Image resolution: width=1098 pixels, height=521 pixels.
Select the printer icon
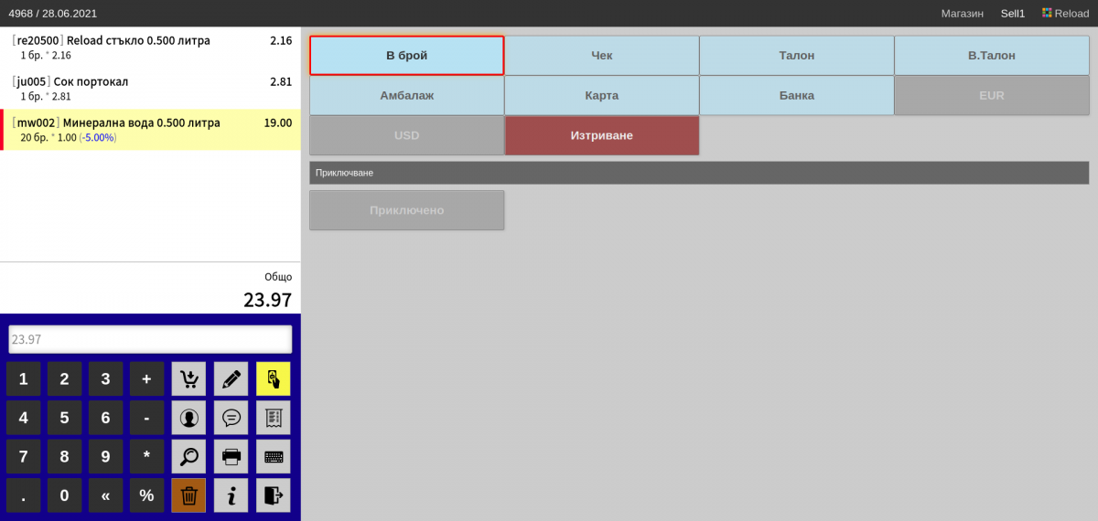pyautogui.click(x=231, y=456)
